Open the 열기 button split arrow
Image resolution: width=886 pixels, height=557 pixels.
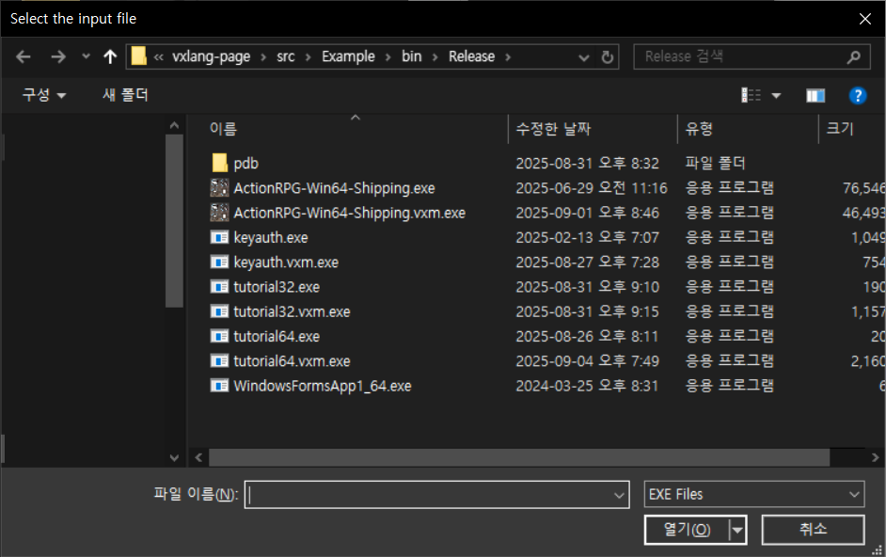[737, 531]
